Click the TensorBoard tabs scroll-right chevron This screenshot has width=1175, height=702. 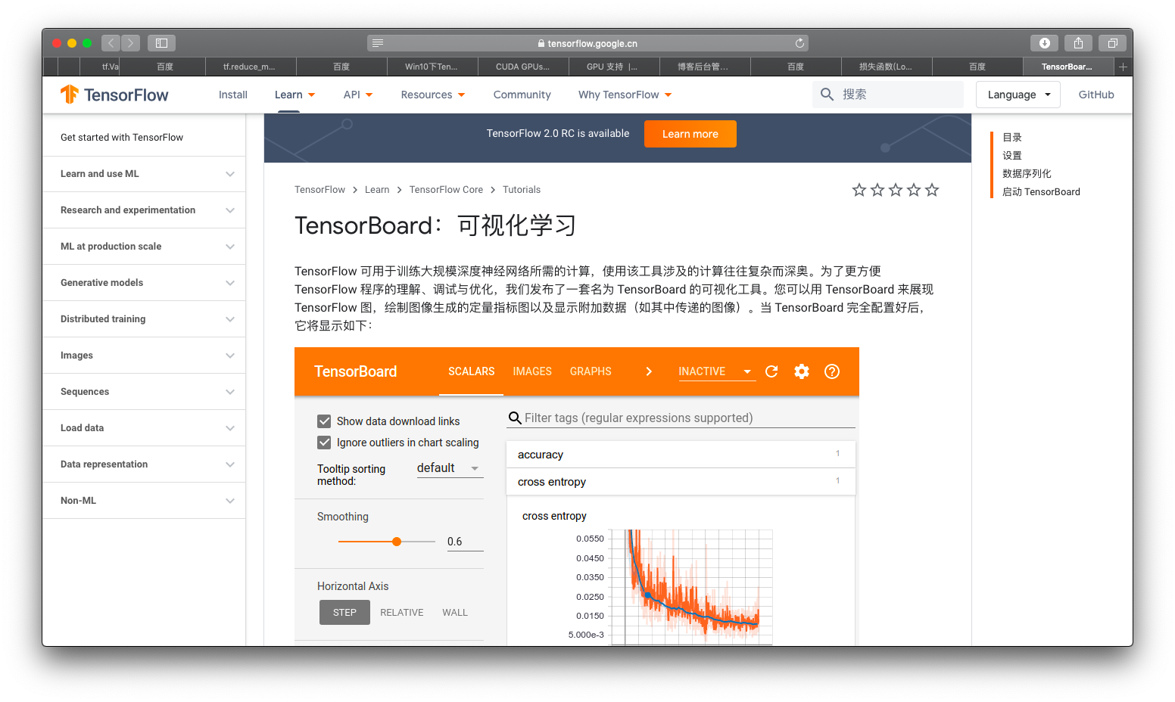649,371
